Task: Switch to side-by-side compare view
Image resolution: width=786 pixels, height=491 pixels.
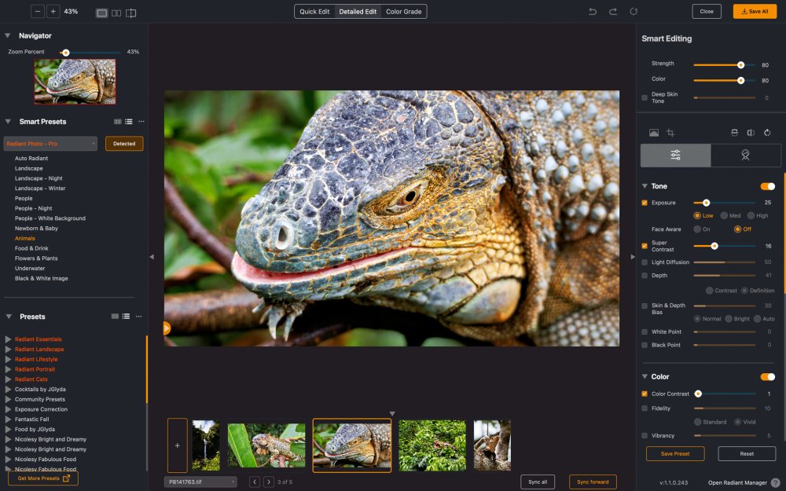Action: (x=116, y=13)
